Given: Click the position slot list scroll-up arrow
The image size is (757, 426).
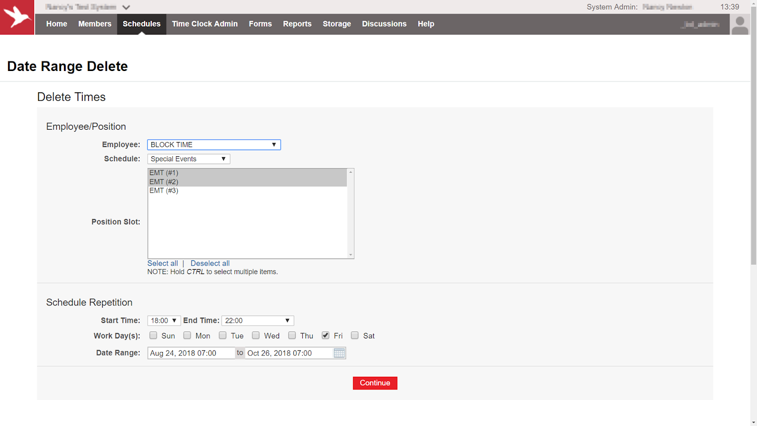Looking at the screenshot, I should point(351,172).
